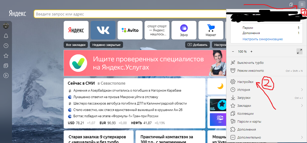Click the profile avatar in the sidebar
This screenshot has height=143, width=307.
[x=6, y=26]
